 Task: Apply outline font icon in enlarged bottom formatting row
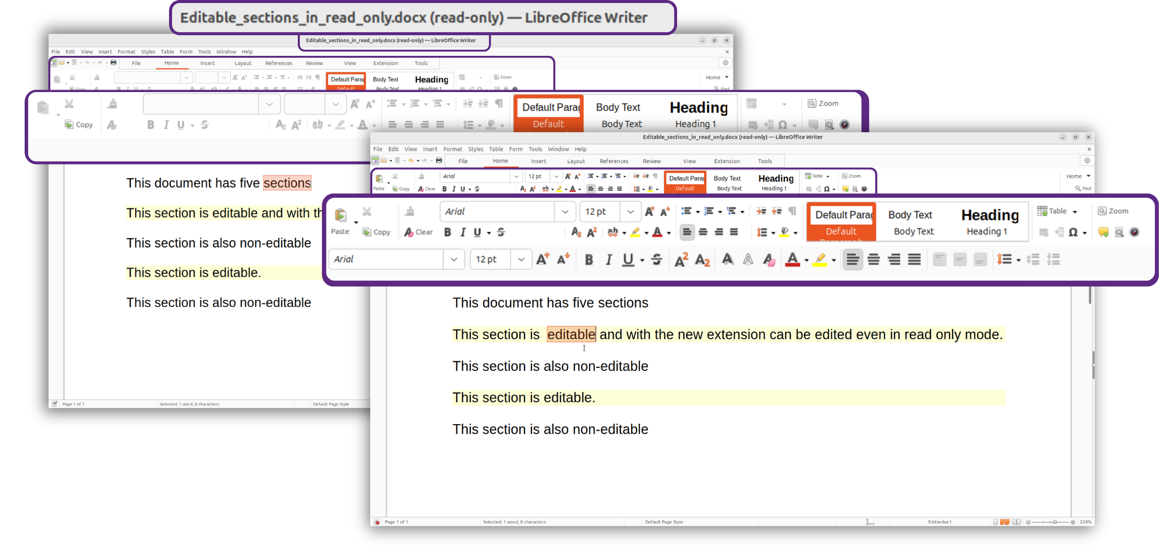(748, 259)
